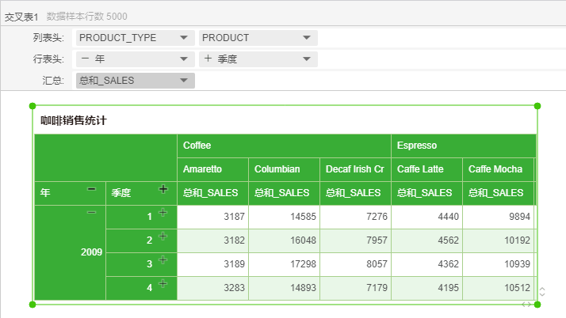Image resolution: width=566 pixels, height=318 pixels.
Task: Open the 季度 row header dropdown
Action: pos(307,59)
